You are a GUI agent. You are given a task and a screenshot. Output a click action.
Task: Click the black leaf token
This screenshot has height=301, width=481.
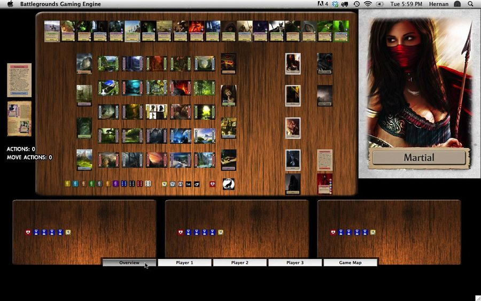(196, 184)
